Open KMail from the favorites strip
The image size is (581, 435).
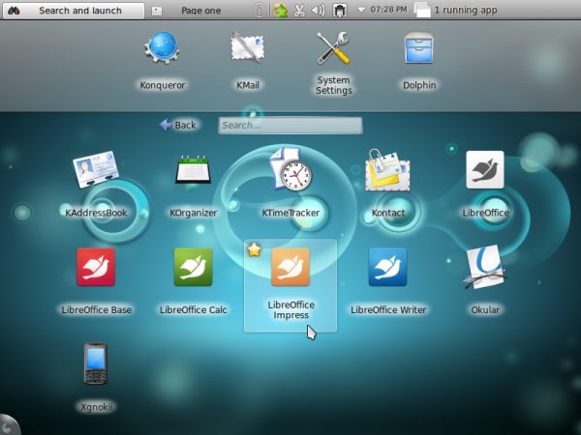248,48
